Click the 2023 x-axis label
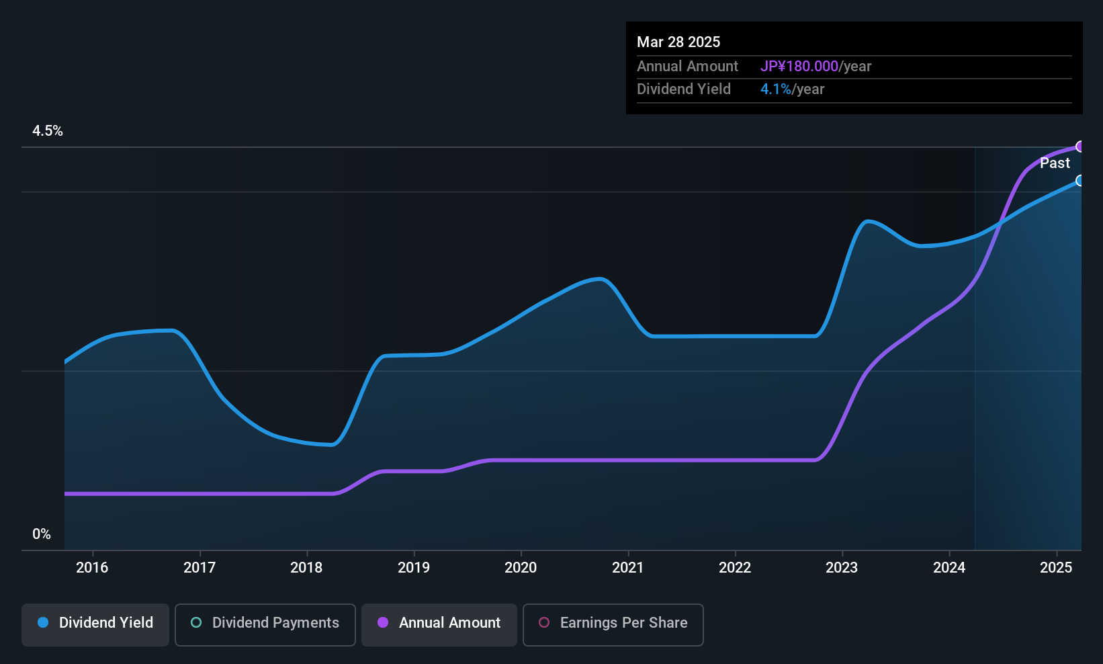Image resolution: width=1103 pixels, height=664 pixels. [x=842, y=568]
